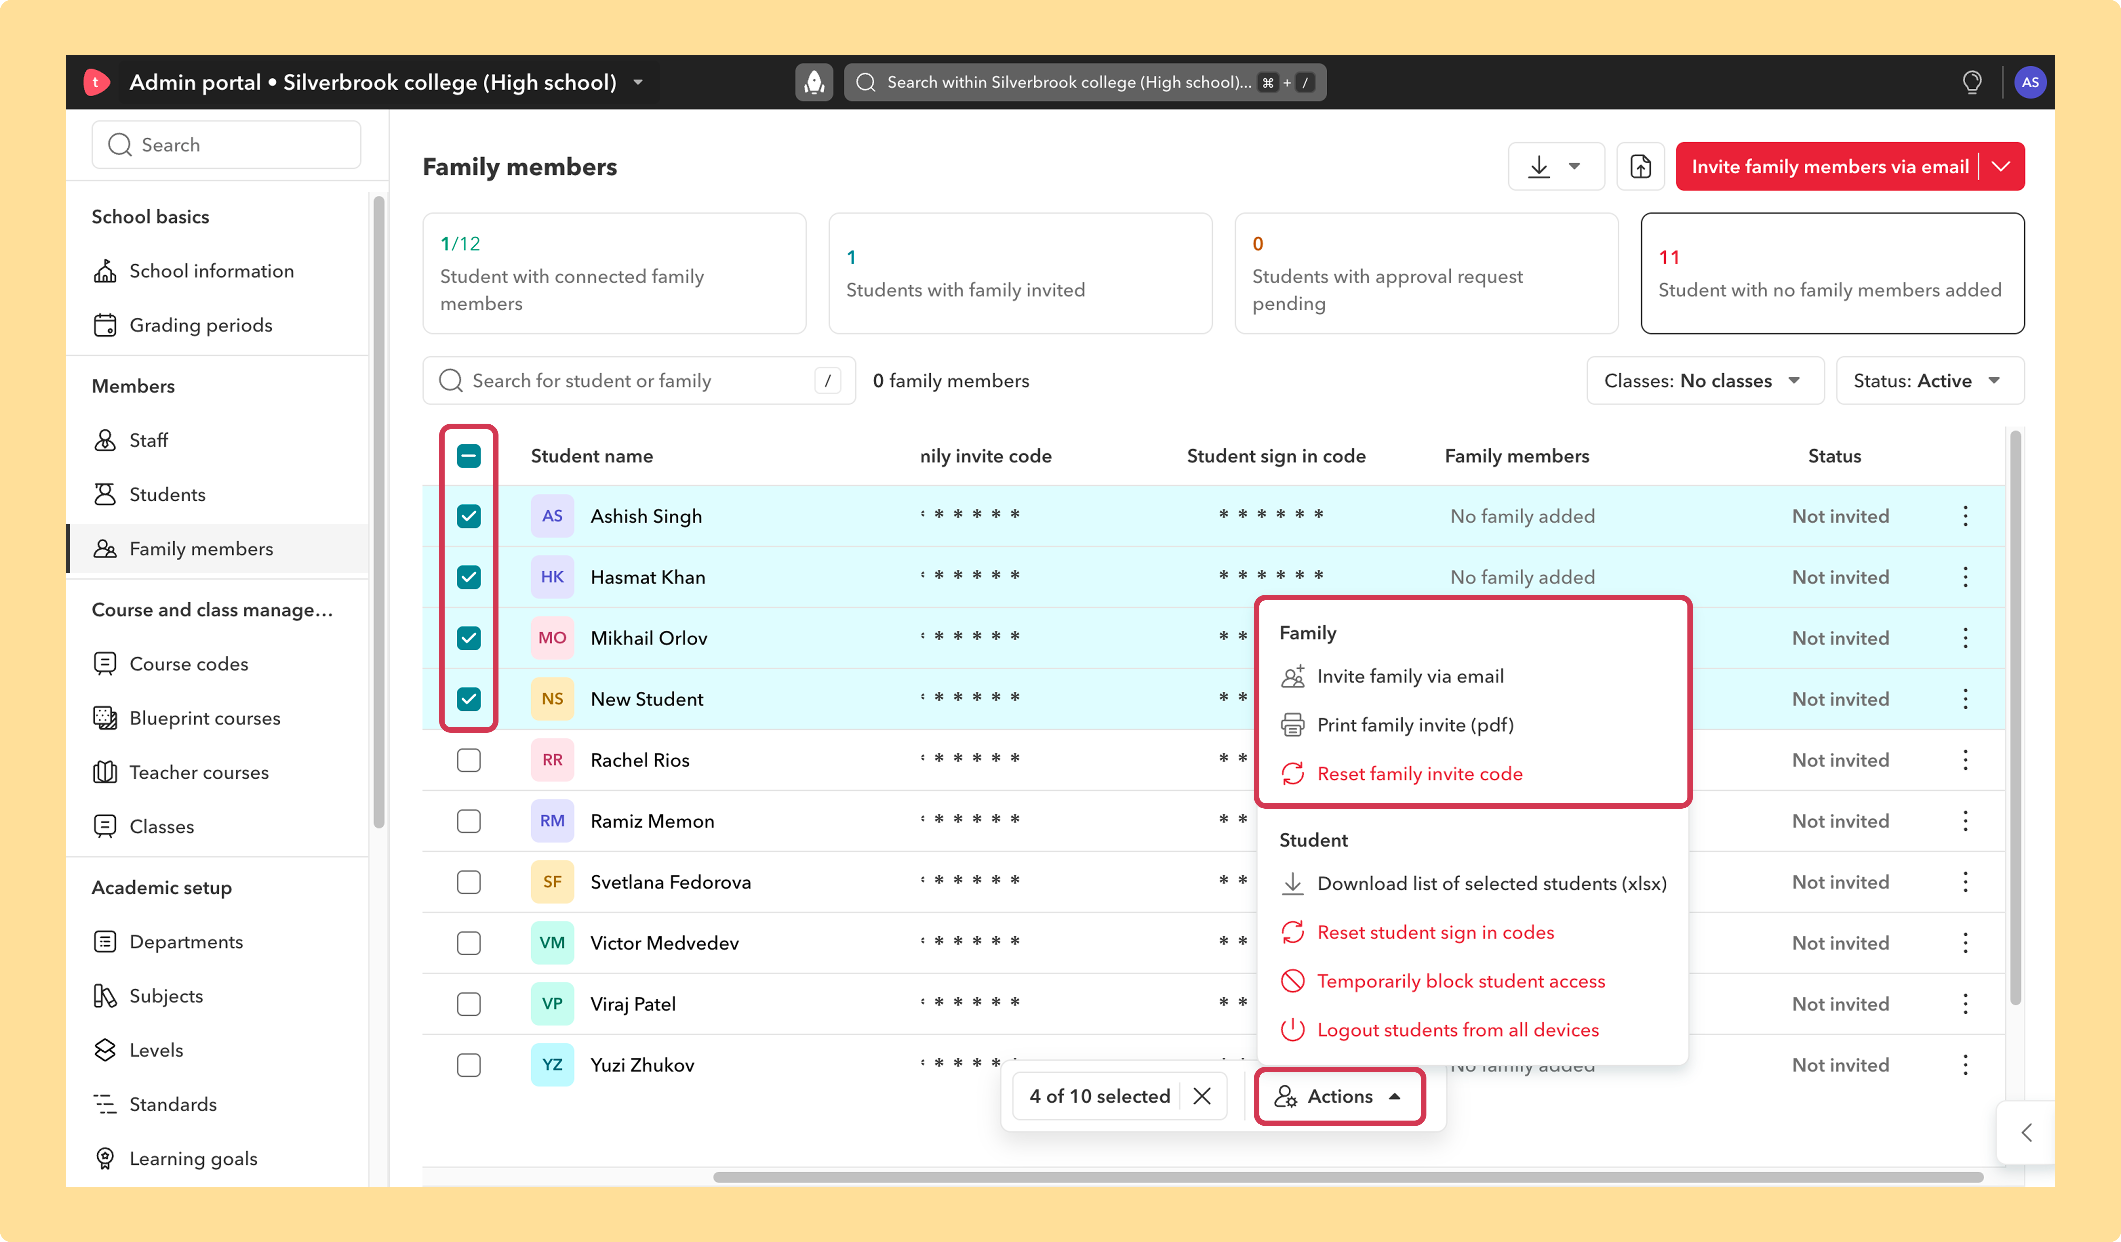Choose Reset family invite code
The image size is (2121, 1242).
click(x=1401, y=773)
